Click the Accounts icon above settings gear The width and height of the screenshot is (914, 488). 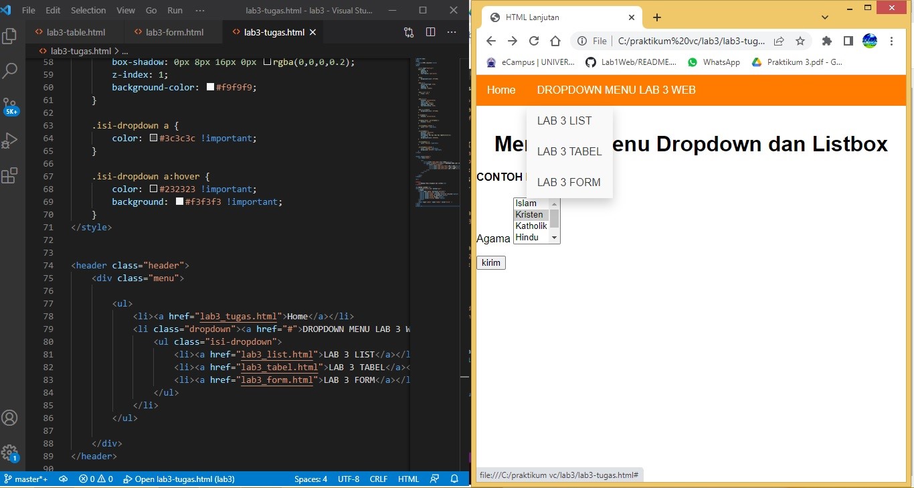tap(10, 418)
